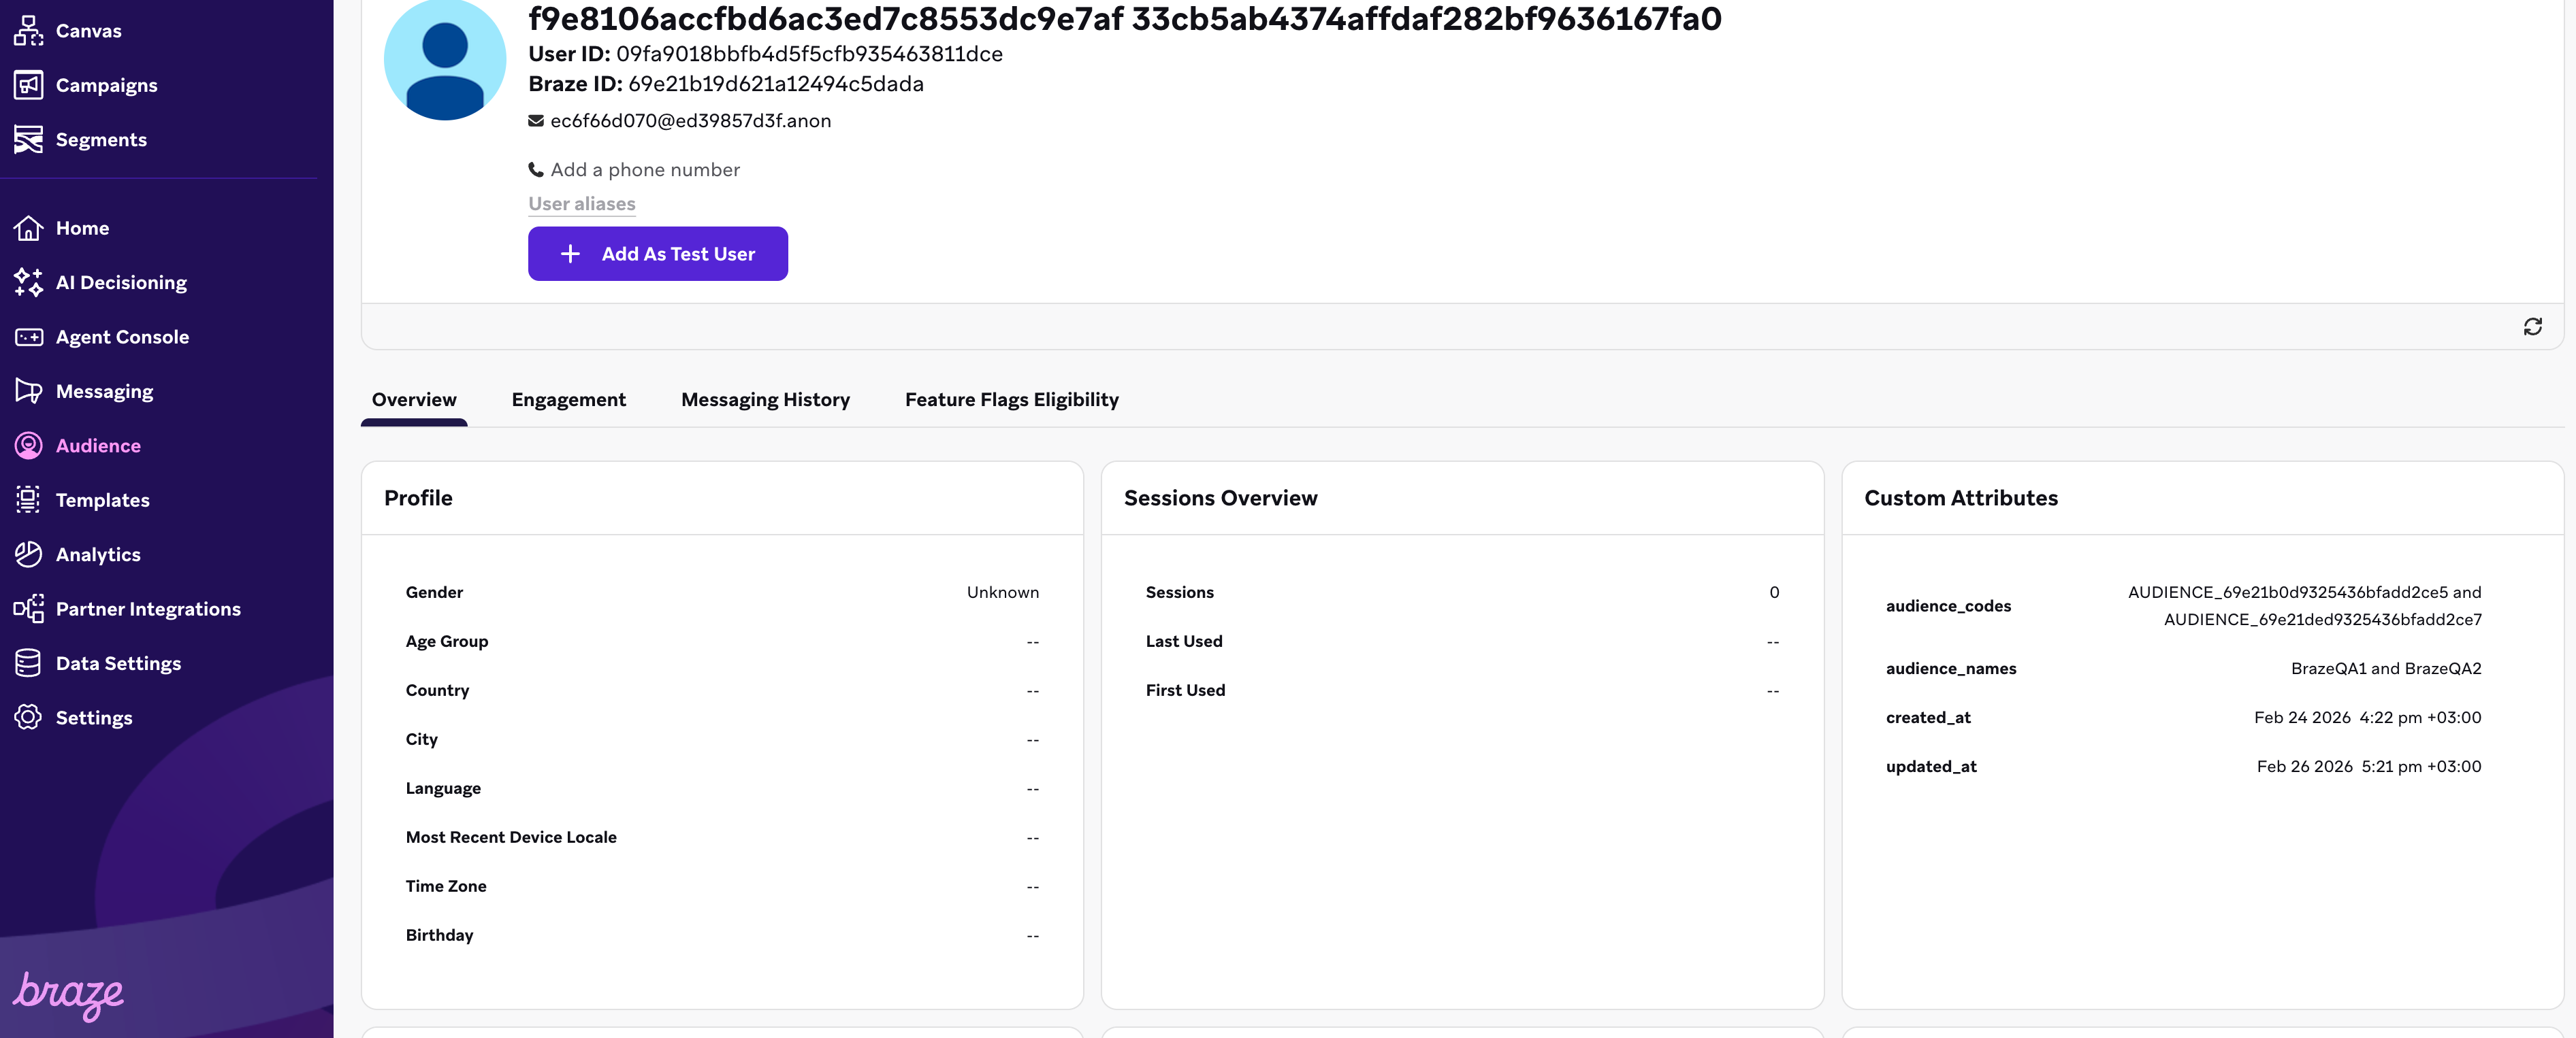
Task: Click the Add As Test User button
Action: (657, 254)
